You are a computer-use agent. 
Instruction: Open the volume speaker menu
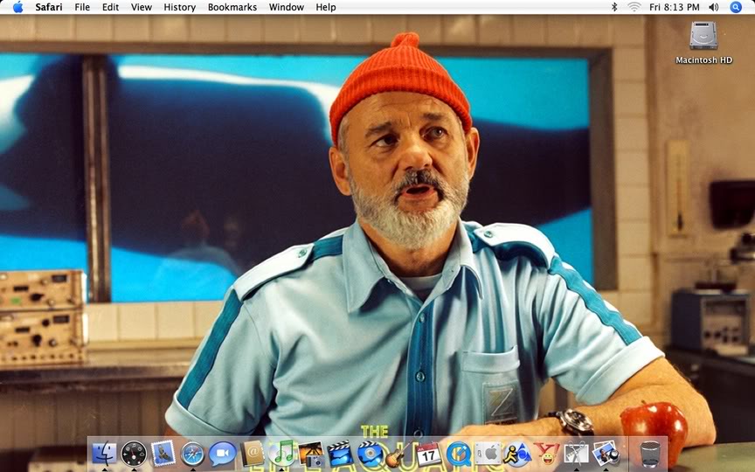pyautogui.click(x=714, y=7)
